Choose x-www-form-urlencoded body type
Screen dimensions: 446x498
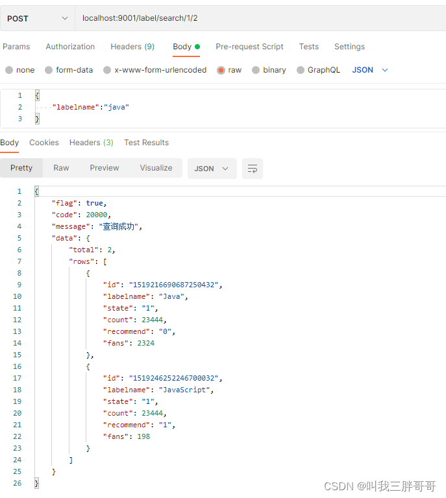point(107,70)
